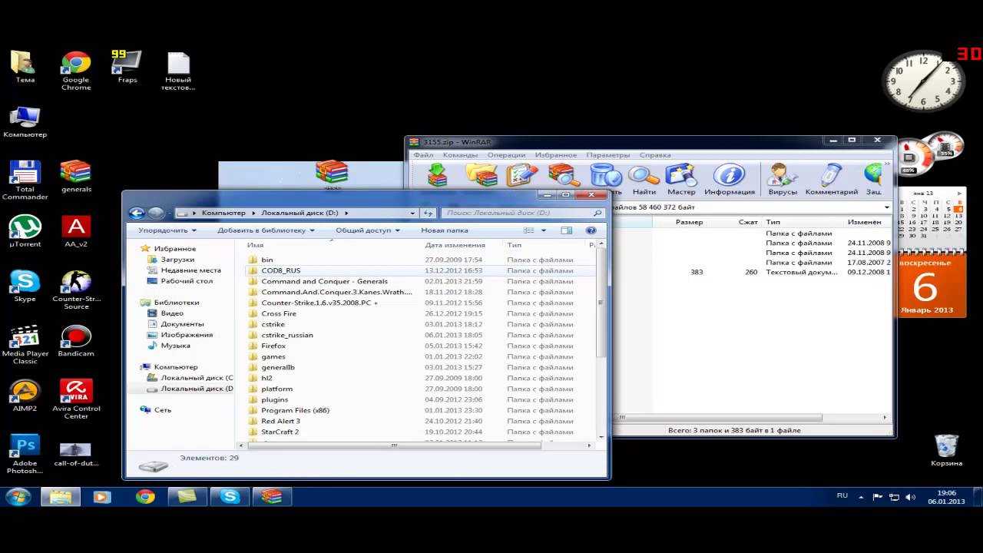Image resolution: width=983 pixels, height=553 pixels.
Task: Click the Explorer search field
Action: click(x=522, y=213)
